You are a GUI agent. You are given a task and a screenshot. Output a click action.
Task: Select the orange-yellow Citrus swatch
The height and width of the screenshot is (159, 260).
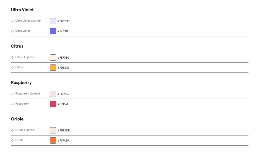coord(53,68)
